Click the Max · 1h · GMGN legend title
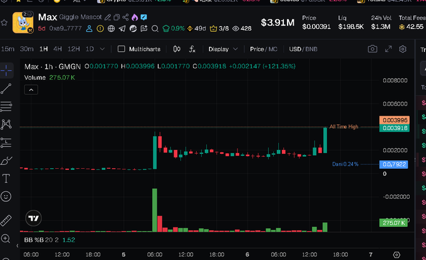 coord(53,66)
